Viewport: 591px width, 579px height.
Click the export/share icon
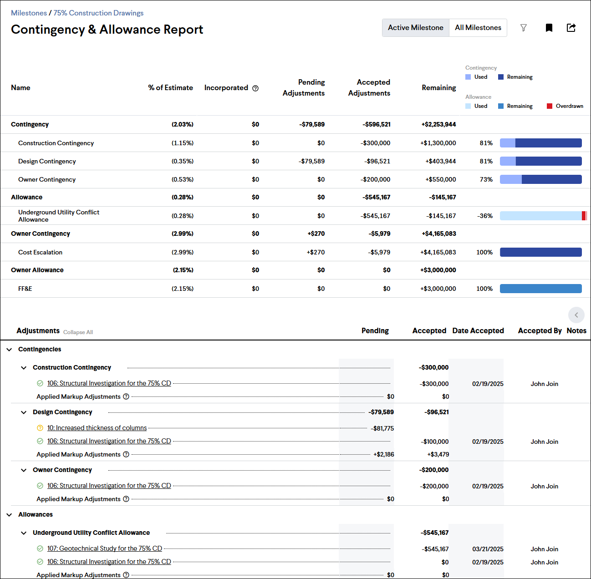click(x=571, y=28)
